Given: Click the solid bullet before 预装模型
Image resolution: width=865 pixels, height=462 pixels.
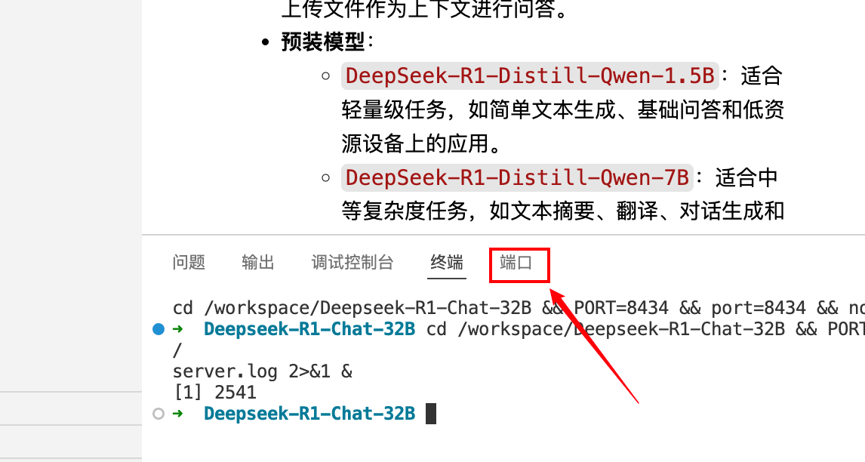Looking at the screenshot, I should 265,42.
